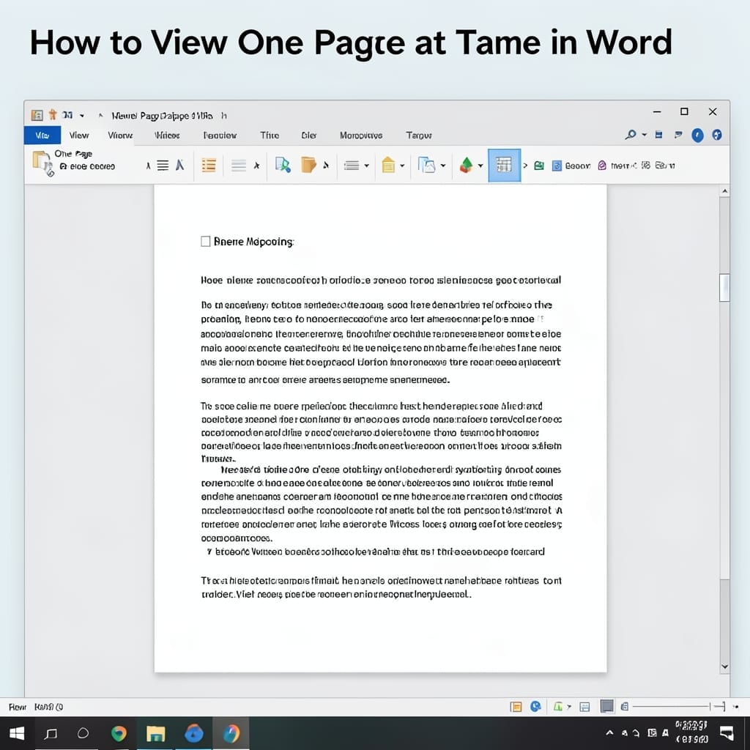Click the green and red shapes icon

[x=466, y=165]
